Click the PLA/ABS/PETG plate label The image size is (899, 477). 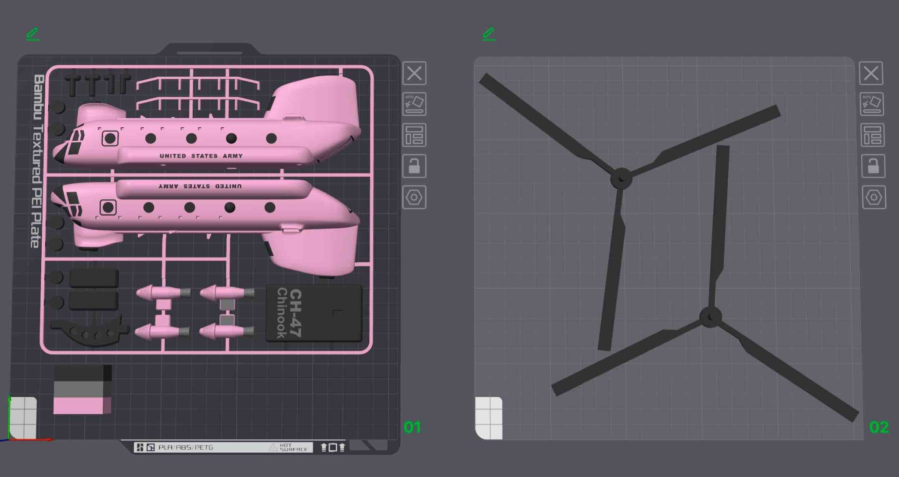[186, 447]
